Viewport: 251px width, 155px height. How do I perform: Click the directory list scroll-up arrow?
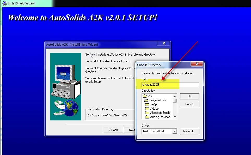click(x=175, y=96)
